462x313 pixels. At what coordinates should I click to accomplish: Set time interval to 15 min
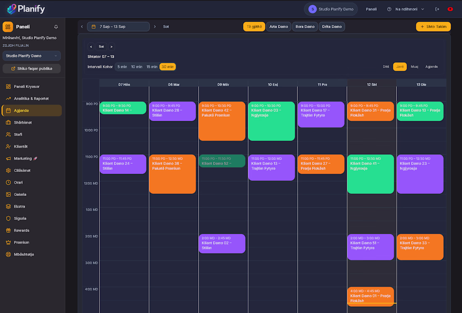click(152, 67)
